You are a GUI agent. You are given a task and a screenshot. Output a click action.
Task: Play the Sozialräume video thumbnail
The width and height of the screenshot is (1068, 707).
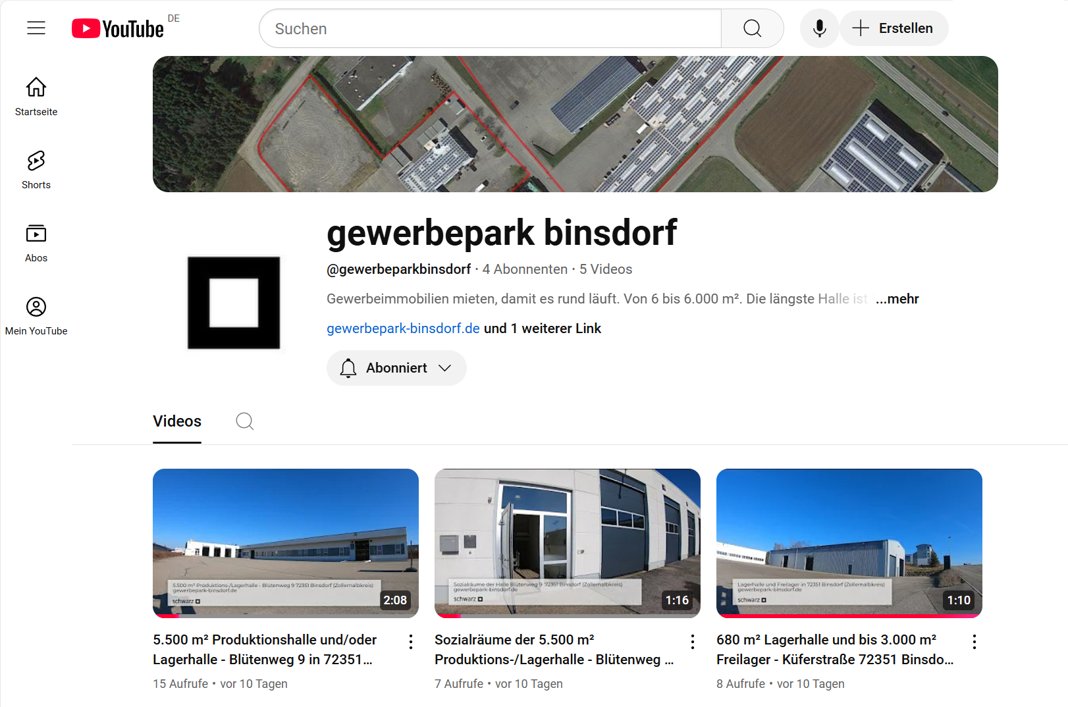[568, 543]
